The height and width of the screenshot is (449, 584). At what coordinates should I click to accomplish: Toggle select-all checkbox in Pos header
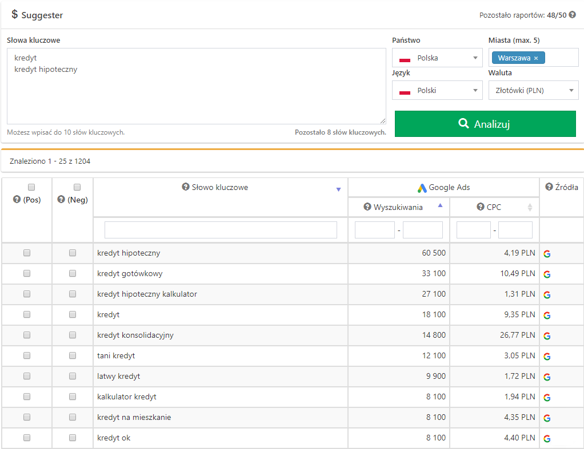tap(31, 187)
